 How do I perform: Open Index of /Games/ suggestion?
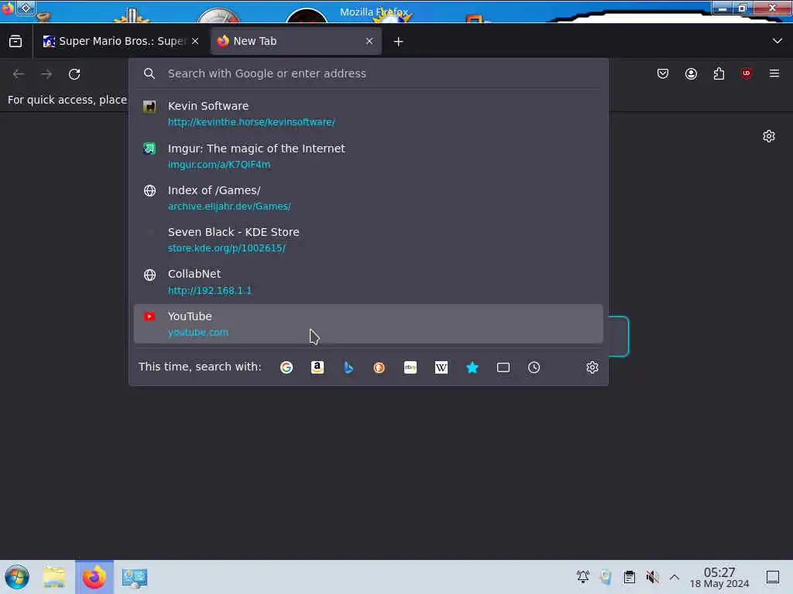coord(368,198)
